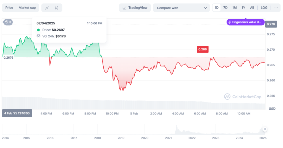283x148 pixels.
Task: Show All time price history
Action: 252,8
